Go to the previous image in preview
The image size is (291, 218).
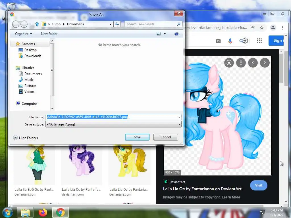pyautogui.click(x=253, y=63)
